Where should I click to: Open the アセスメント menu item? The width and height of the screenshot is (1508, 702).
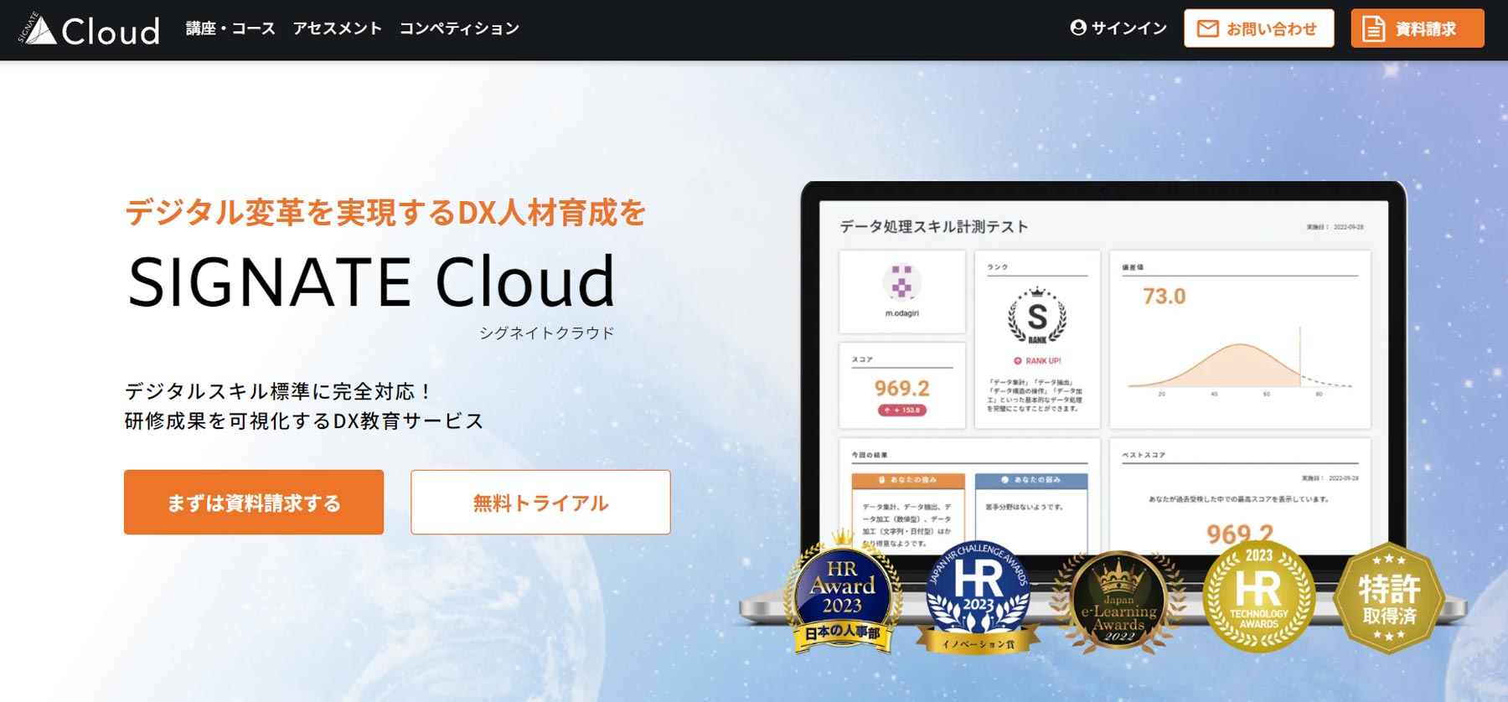tap(337, 28)
